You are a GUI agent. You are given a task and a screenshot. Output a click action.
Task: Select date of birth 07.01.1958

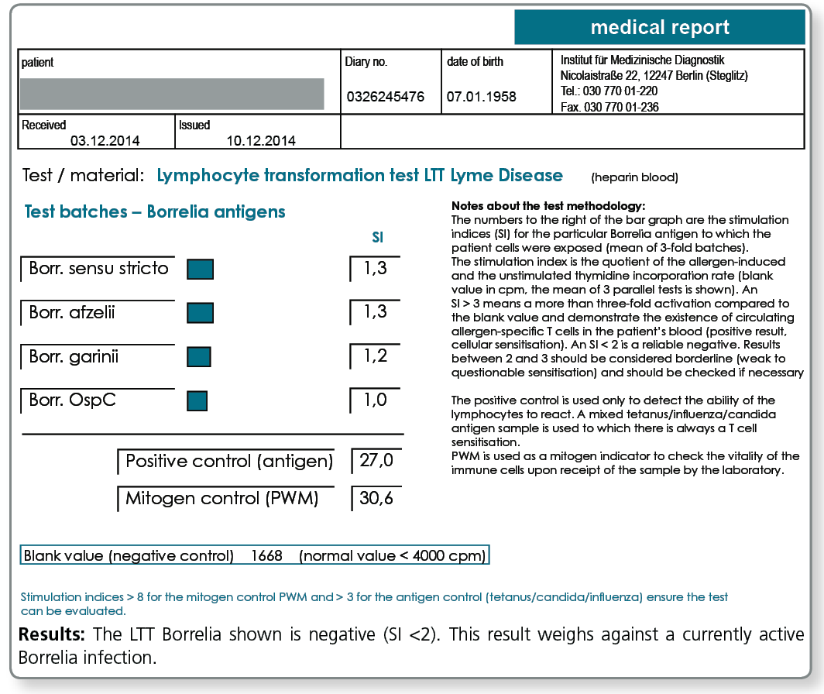coord(482,97)
